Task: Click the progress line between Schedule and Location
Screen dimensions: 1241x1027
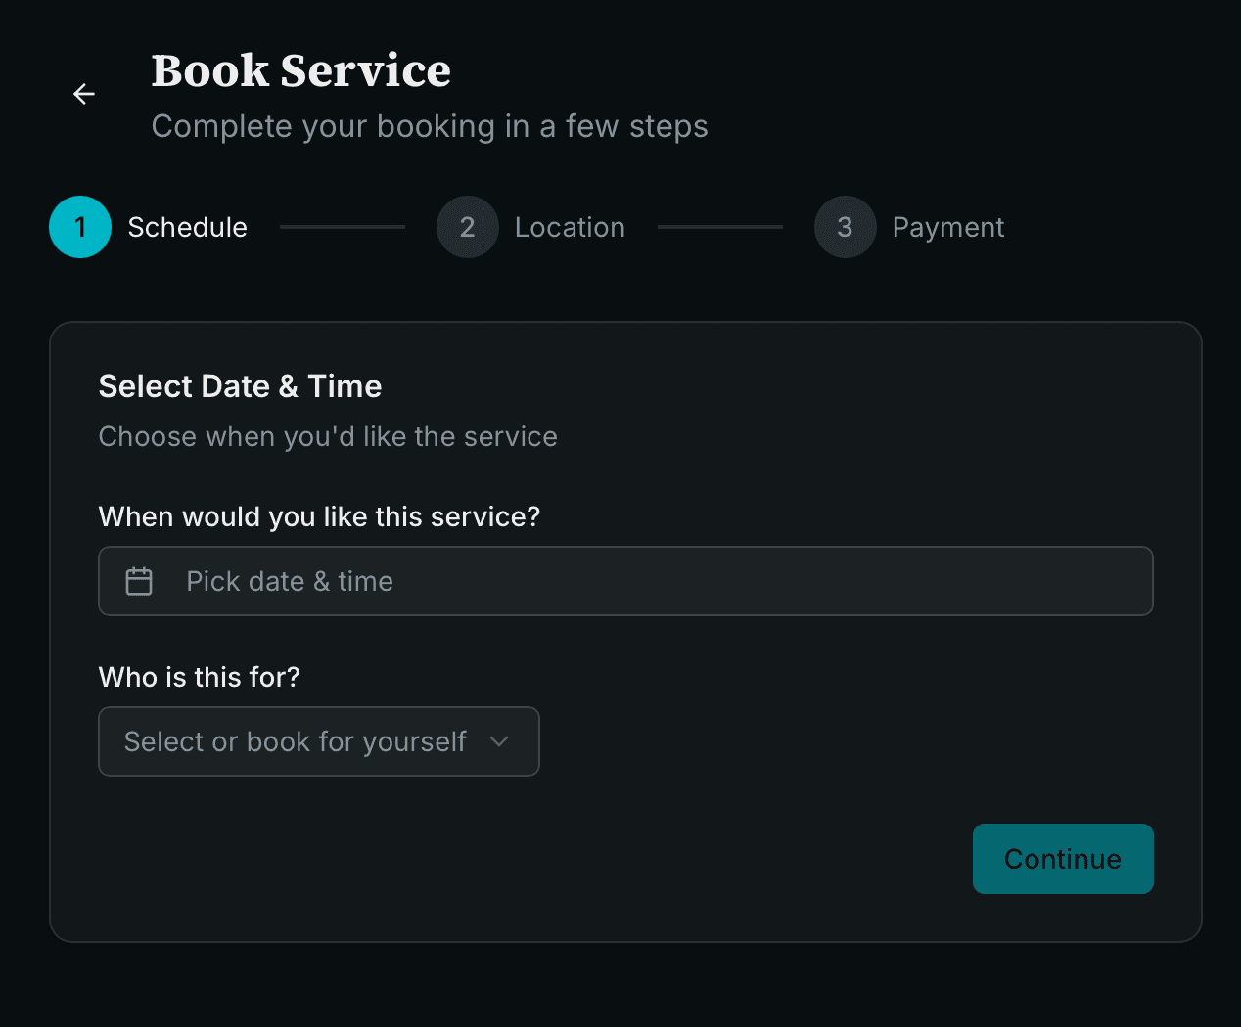Action: click(x=342, y=226)
